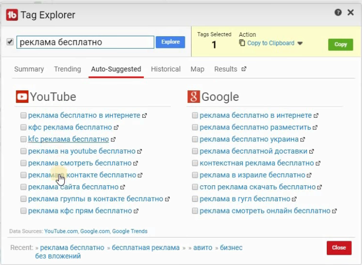This screenshot has height=265, width=362.
Task: Open external link icon for кфс реклама бесплатно
Action: click(116, 127)
